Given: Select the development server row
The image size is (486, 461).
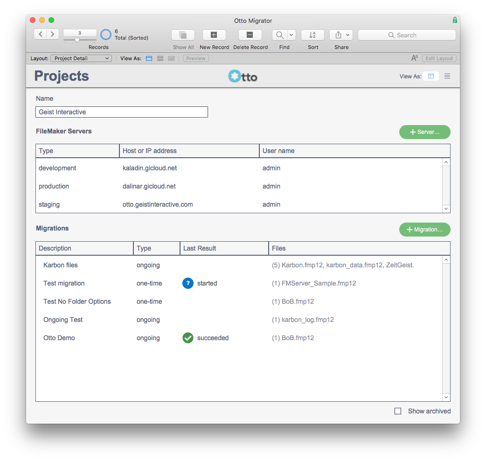Looking at the screenshot, I should point(239,168).
